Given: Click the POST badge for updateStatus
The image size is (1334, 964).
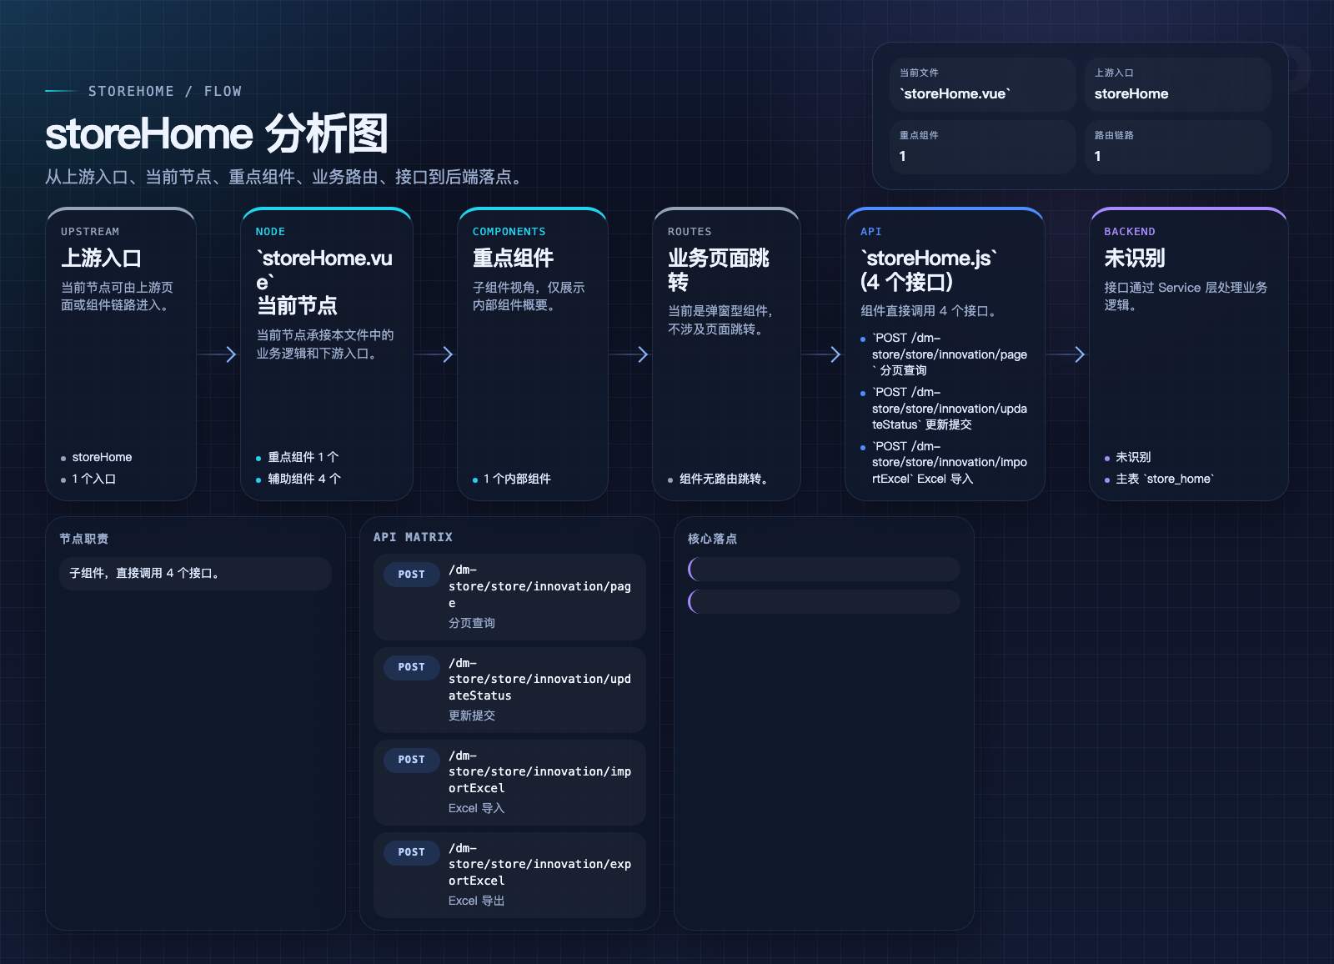Looking at the screenshot, I should [411, 667].
